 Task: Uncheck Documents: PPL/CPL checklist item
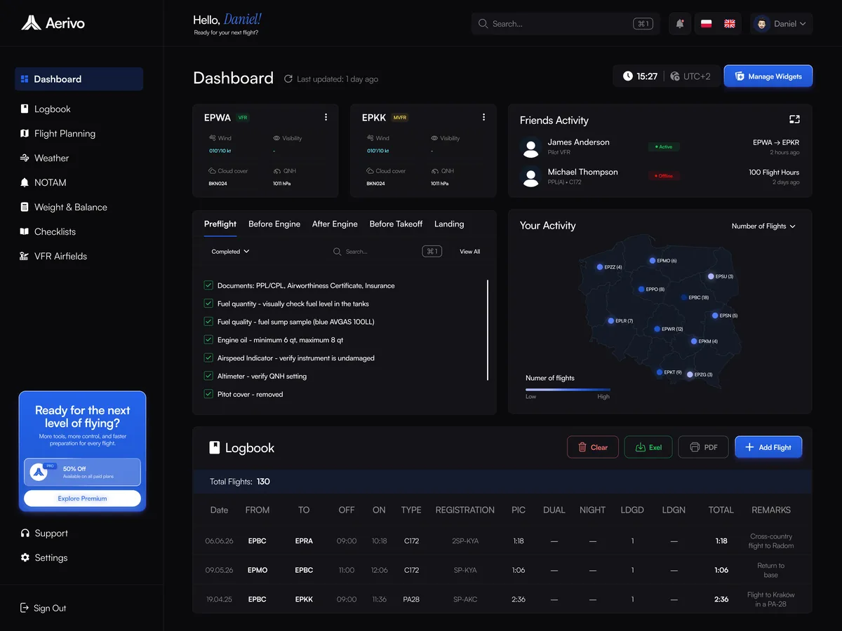[208, 285]
